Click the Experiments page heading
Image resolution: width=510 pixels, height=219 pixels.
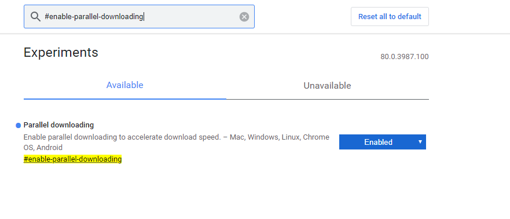click(x=61, y=52)
